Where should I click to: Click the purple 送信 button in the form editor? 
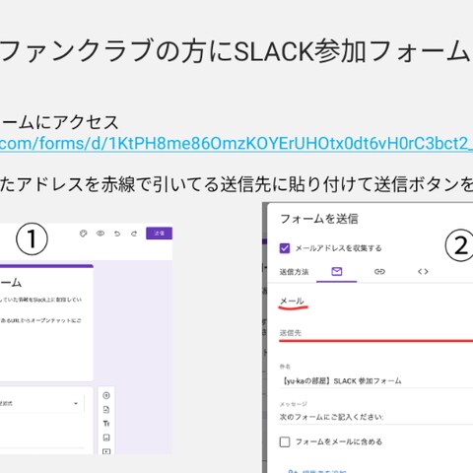click(x=159, y=234)
